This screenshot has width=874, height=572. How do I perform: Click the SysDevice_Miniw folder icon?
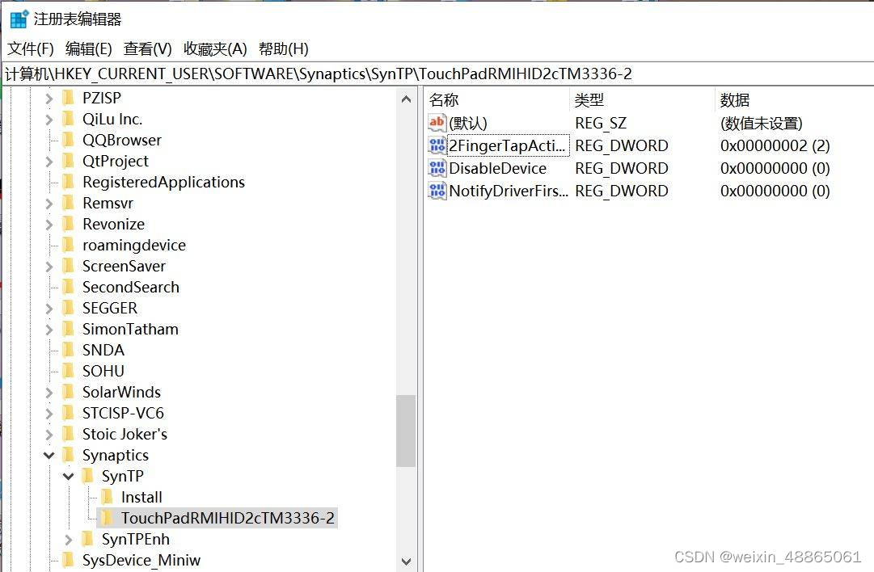(69, 561)
